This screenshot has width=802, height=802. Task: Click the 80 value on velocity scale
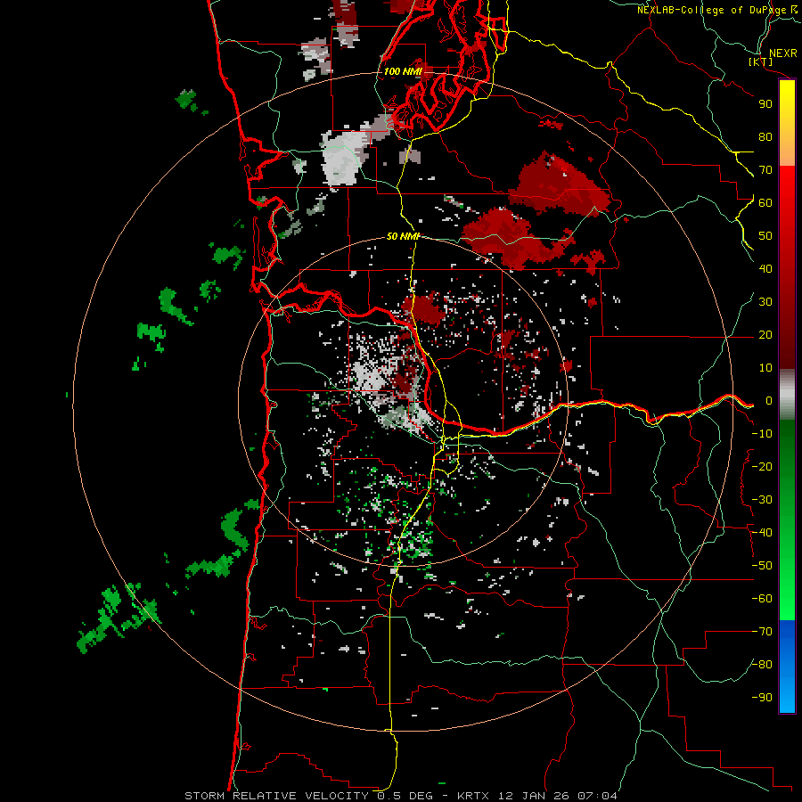765,137
